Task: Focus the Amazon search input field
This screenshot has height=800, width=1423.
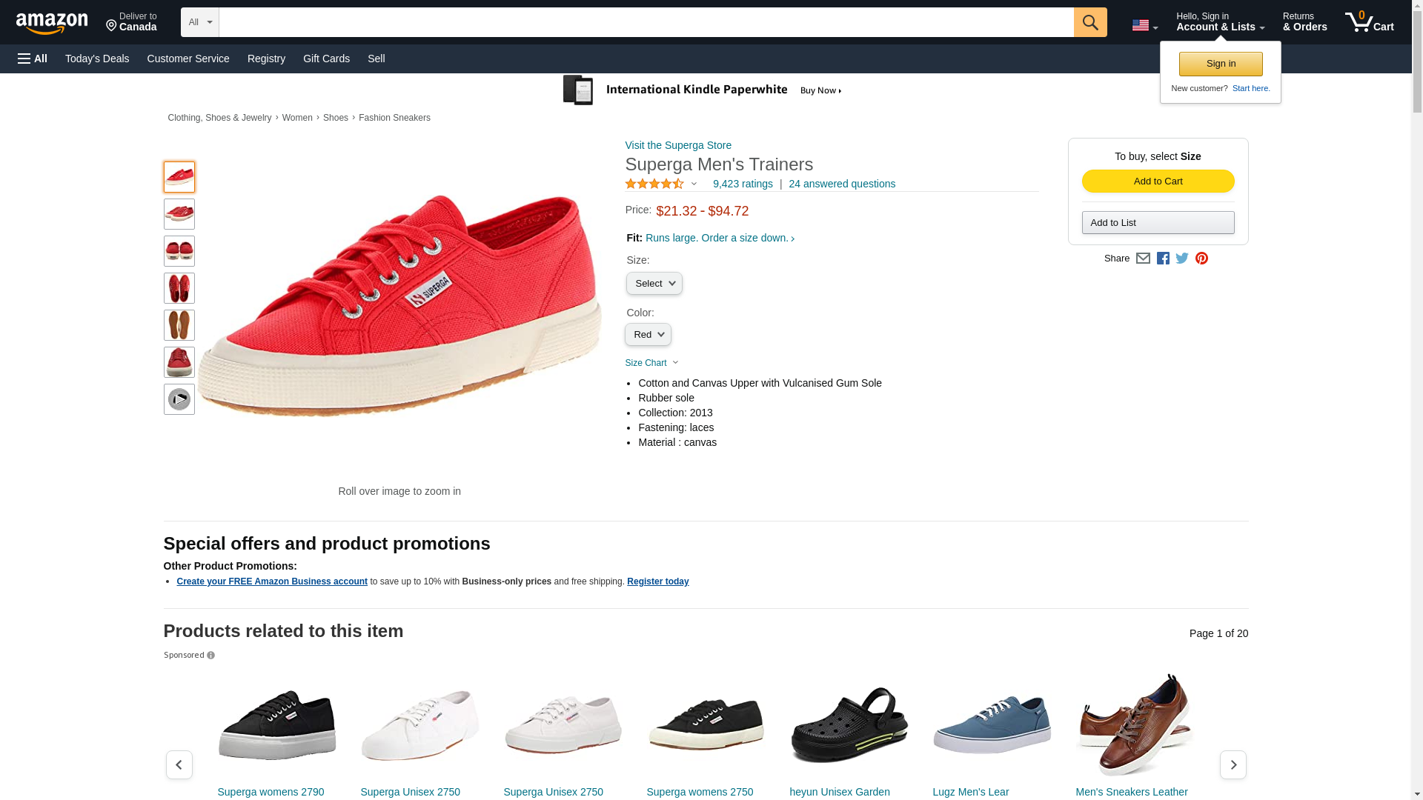Action: pyautogui.click(x=646, y=22)
